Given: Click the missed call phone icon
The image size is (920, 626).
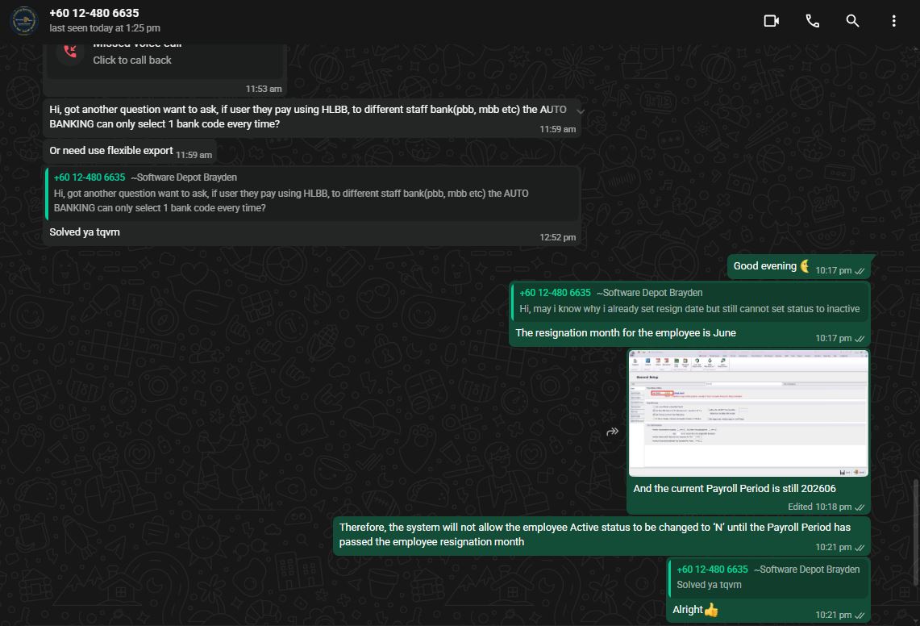Looking at the screenshot, I should [x=70, y=52].
